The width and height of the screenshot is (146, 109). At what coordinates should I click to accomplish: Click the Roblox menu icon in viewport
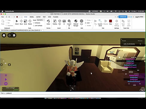pos(4,35)
